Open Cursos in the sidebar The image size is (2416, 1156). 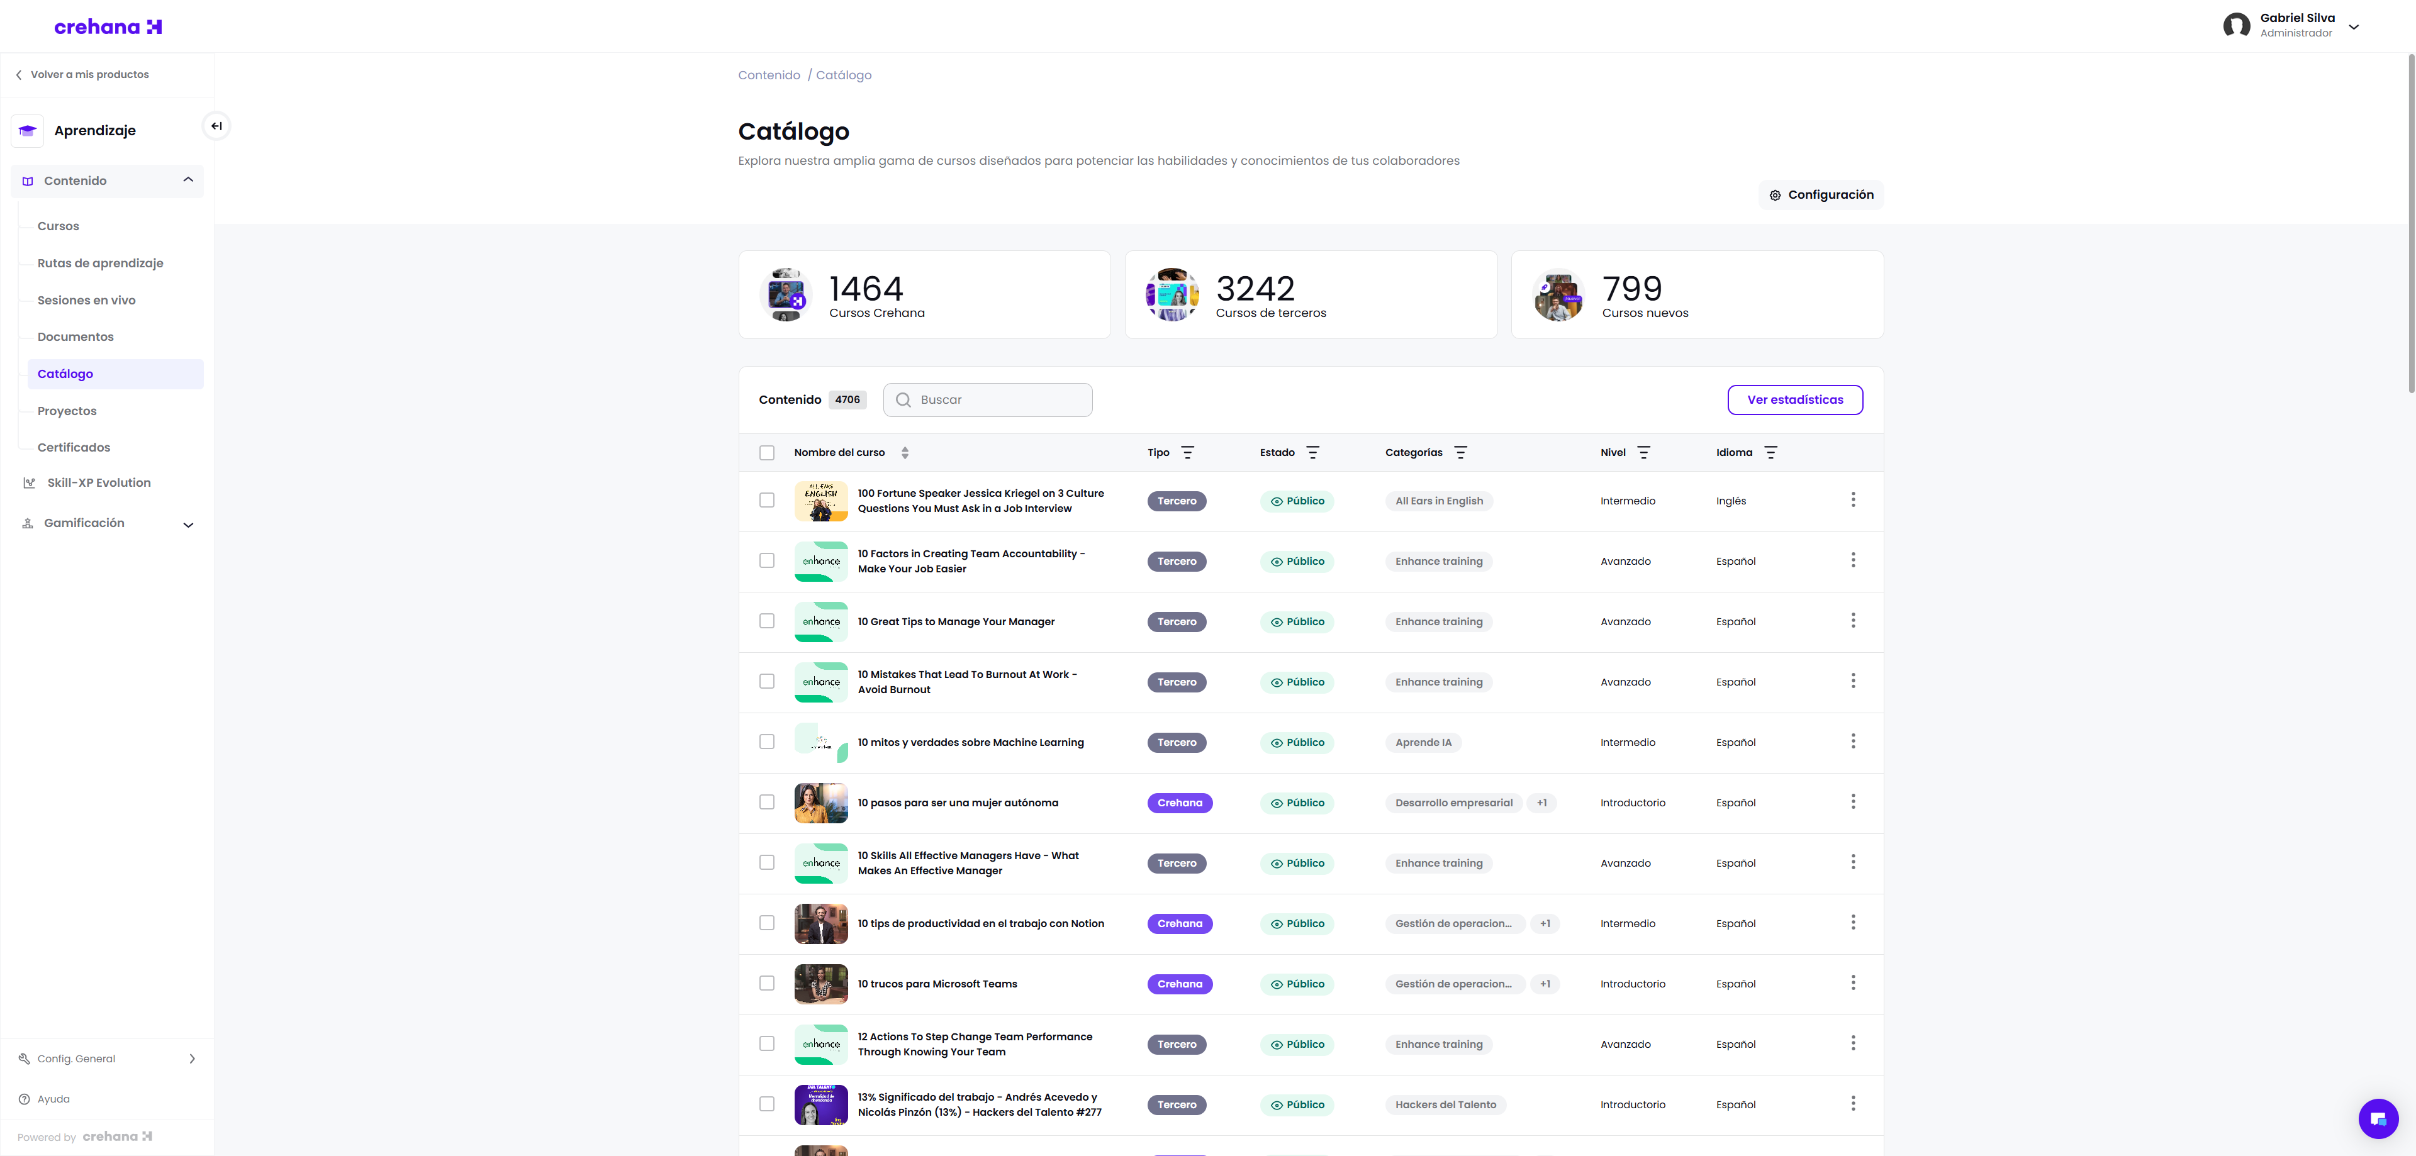(58, 226)
